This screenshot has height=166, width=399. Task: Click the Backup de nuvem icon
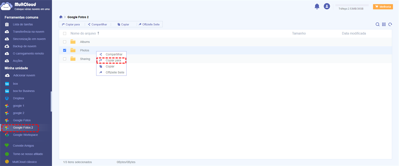point(7,46)
